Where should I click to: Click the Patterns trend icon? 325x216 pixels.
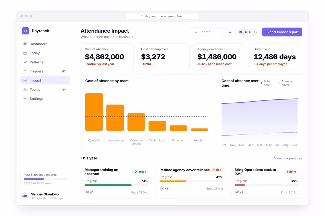25,62
